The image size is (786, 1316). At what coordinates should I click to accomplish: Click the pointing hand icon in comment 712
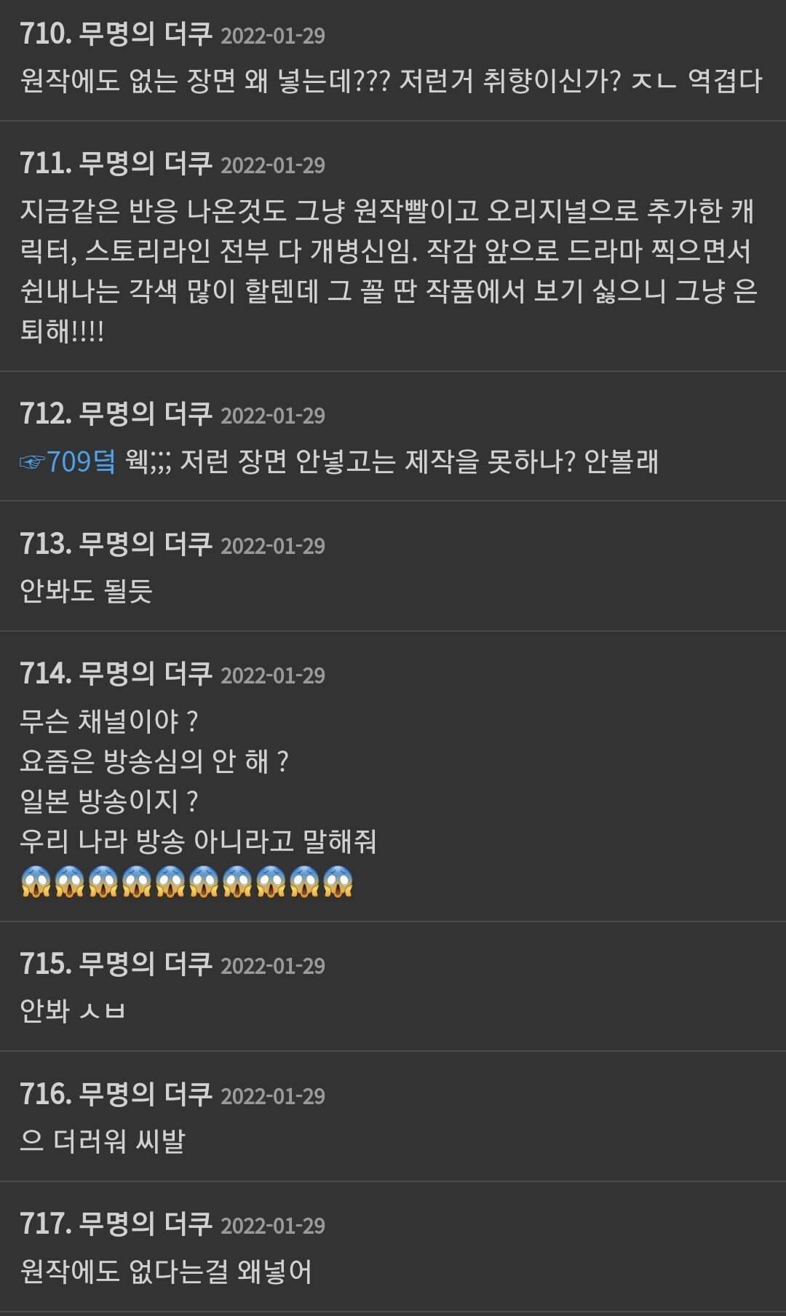[33, 462]
